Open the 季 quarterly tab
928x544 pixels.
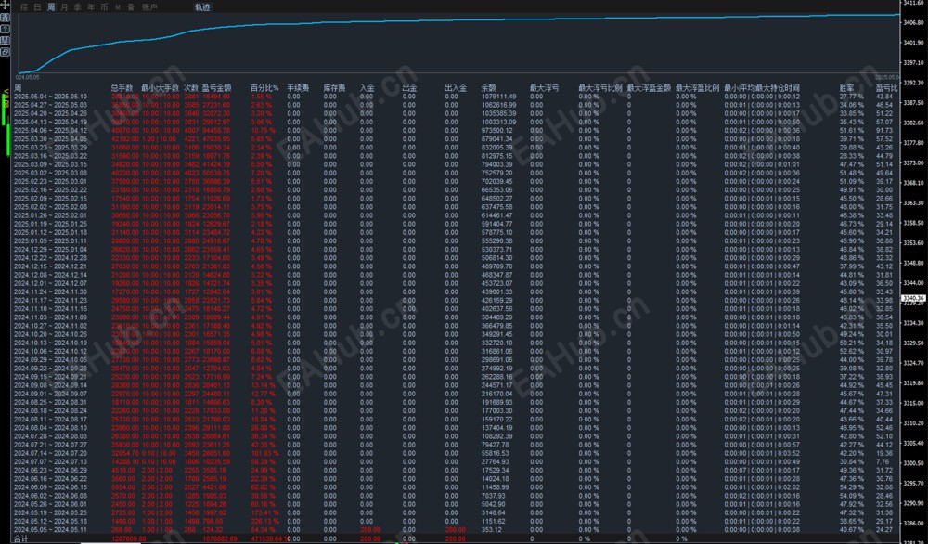78,7
